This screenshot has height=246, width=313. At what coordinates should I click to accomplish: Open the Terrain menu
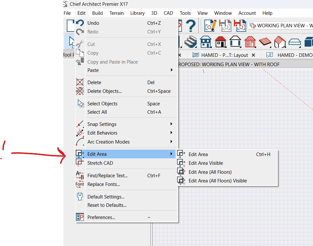tap(116, 13)
